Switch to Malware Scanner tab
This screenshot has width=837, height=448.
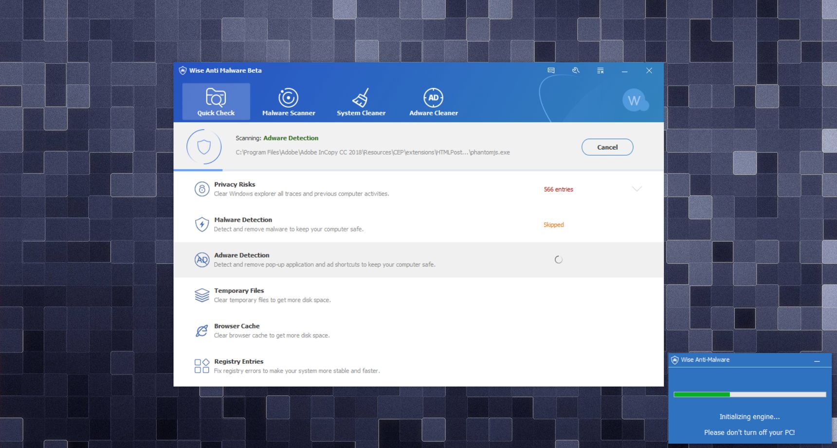point(289,101)
